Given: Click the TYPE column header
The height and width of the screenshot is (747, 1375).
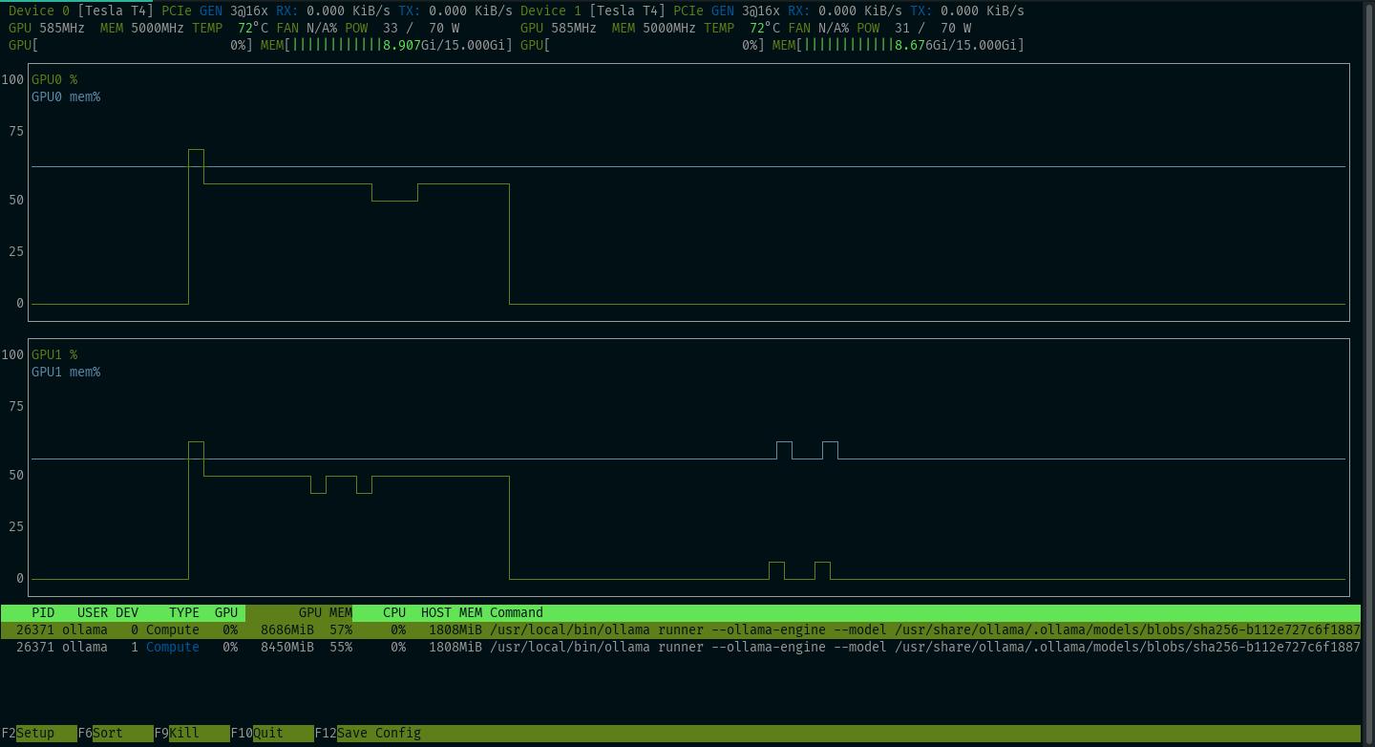Looking at the screenshot, I should (x=183, y=612).
